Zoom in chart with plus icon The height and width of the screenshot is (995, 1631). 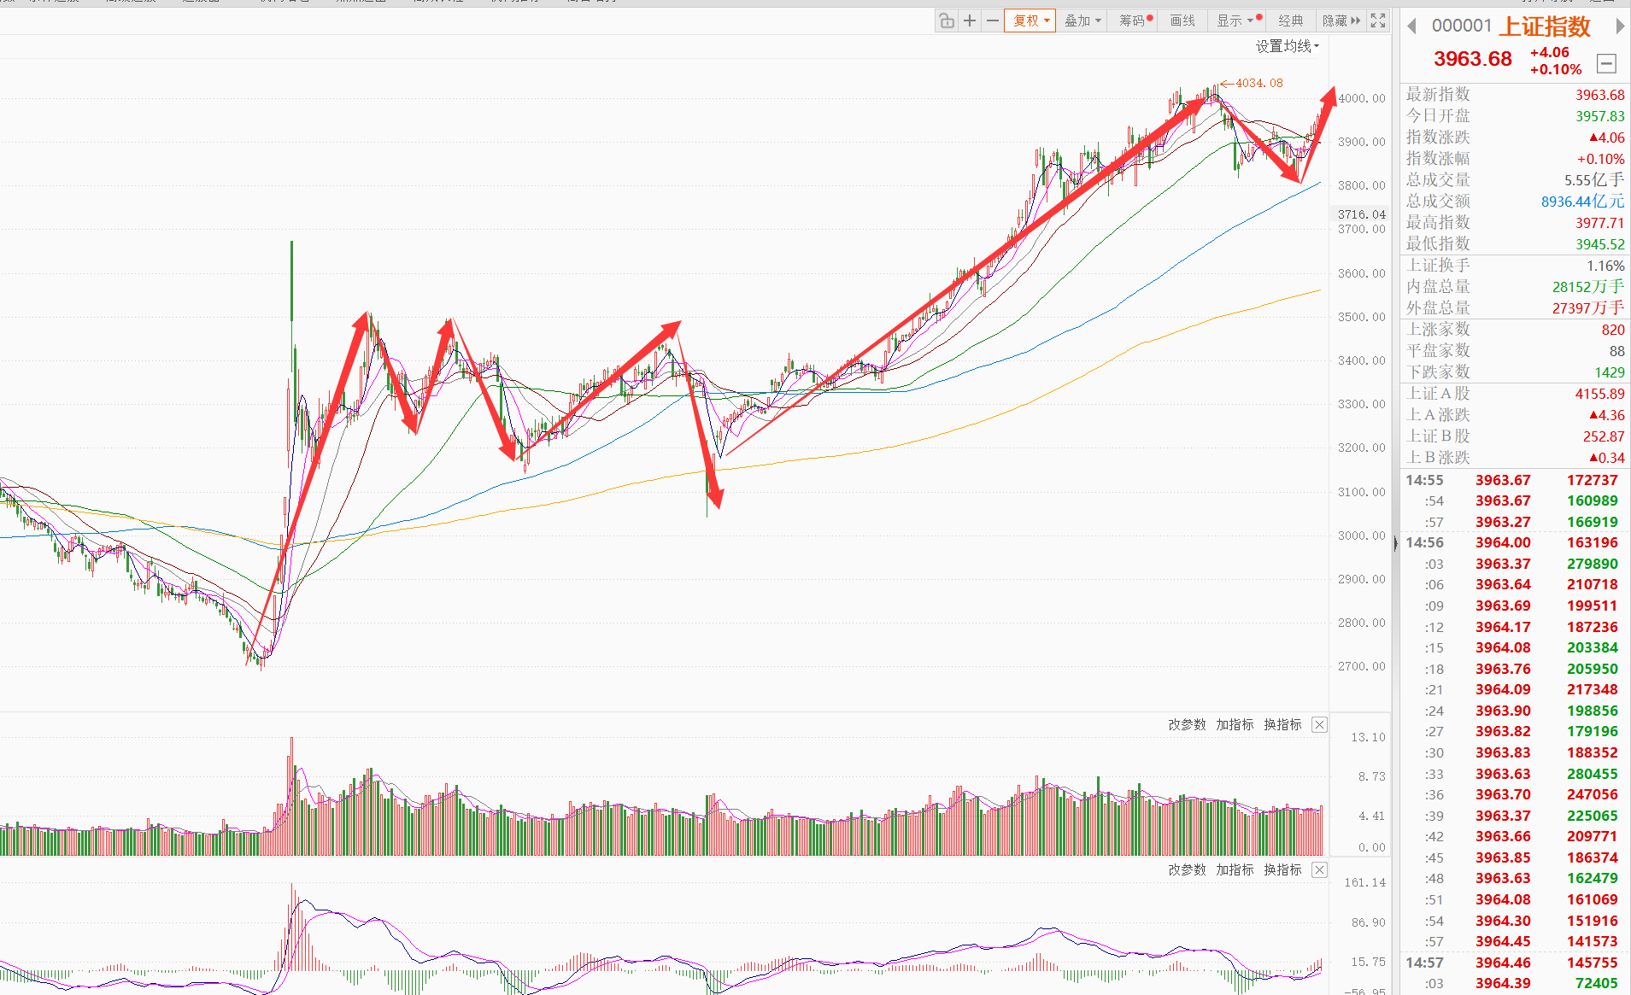(970, 21)
